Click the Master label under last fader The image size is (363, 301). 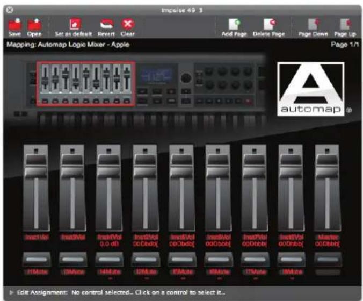[328, 237]
